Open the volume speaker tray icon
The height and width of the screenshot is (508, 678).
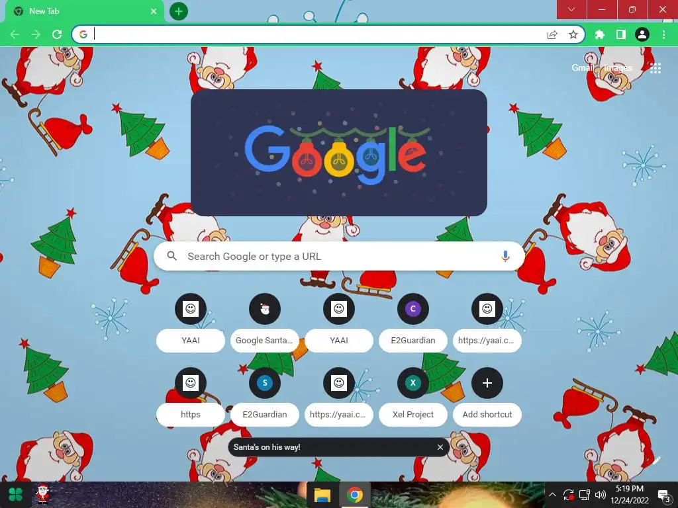click(x=601, y=495)
